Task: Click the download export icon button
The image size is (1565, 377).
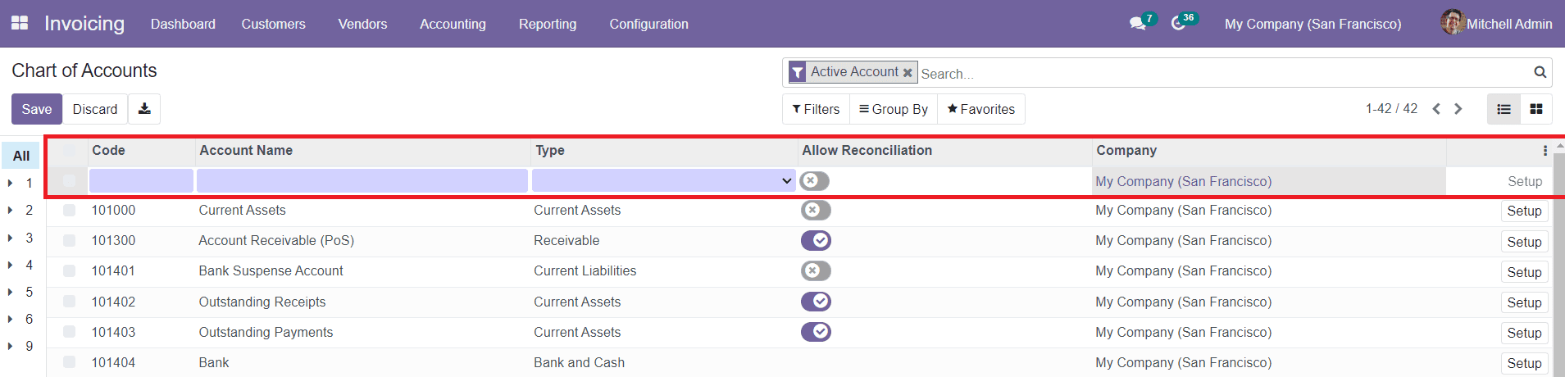Action: click(x=144, y=109)
